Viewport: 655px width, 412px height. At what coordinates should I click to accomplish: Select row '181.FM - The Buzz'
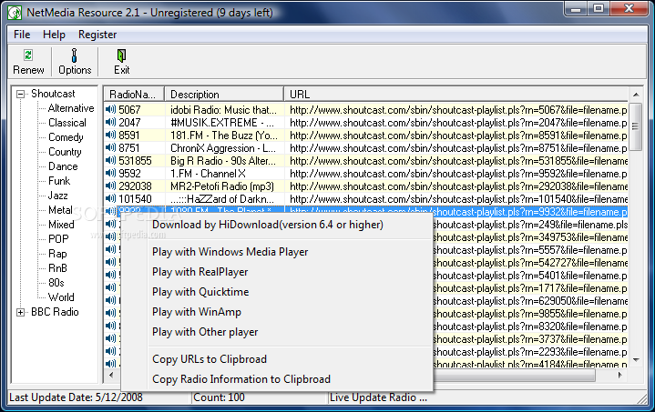[365, 136]
